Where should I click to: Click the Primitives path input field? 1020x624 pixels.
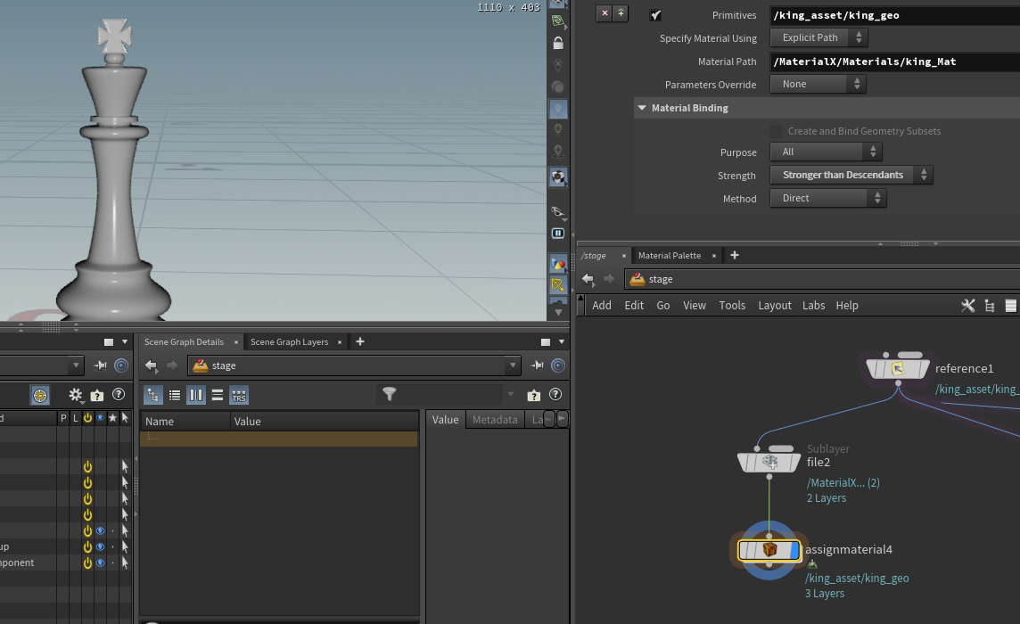pos(894,15)
